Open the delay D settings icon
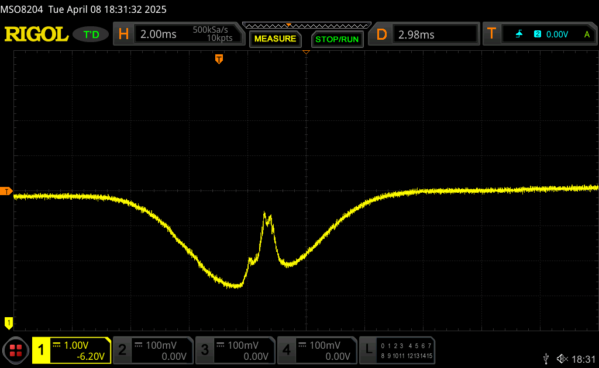The width and height of the screenshot is (599, 368). (381, 34)
